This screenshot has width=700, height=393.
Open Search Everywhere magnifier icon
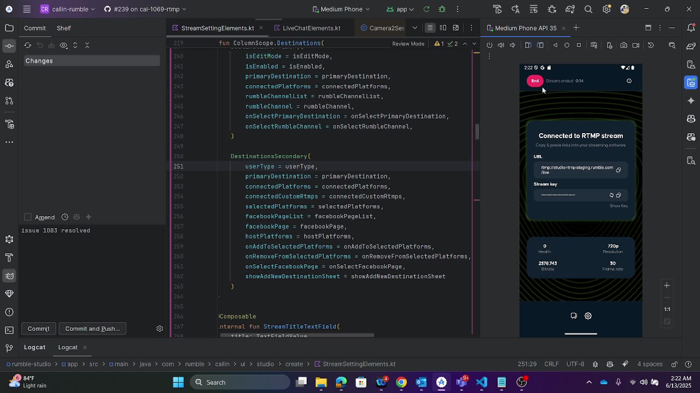(588, 9)
